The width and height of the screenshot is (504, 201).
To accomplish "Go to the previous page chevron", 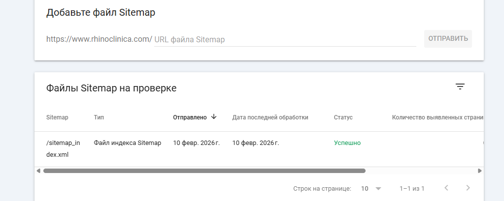I will 446,188.
